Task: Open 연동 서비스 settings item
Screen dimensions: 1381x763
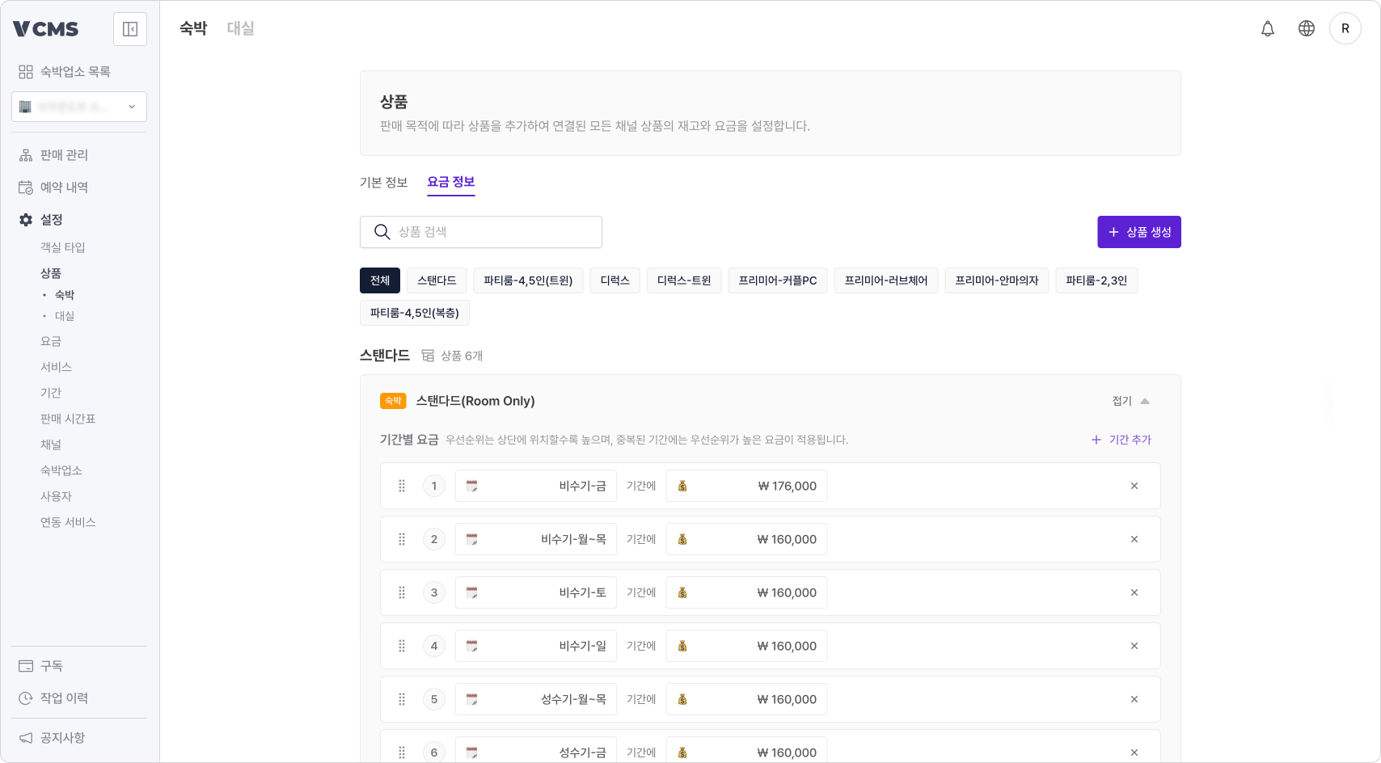Action: tap(68, 522)
